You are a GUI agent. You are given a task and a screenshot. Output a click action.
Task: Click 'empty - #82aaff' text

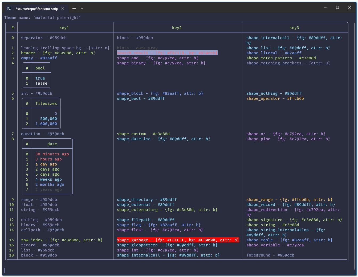[39, 58]
